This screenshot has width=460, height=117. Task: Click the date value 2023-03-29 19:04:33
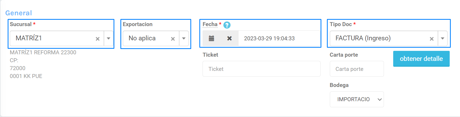[269, 38]
